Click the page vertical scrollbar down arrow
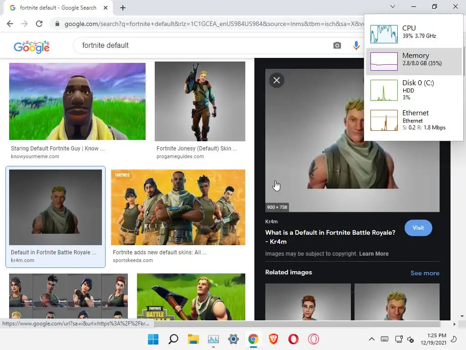Image resolution: width=466 pixels, height=350 pixels. 462,316
